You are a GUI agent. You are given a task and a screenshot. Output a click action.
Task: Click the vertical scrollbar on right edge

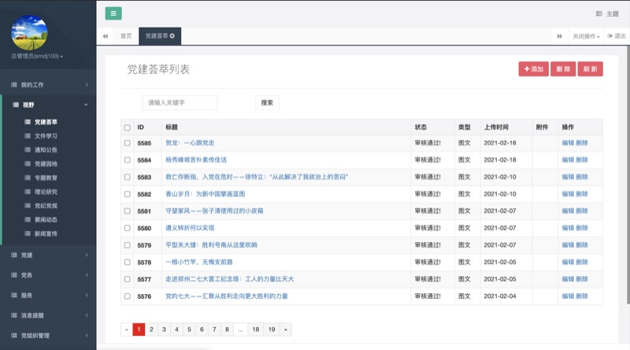tap(628, 174)
